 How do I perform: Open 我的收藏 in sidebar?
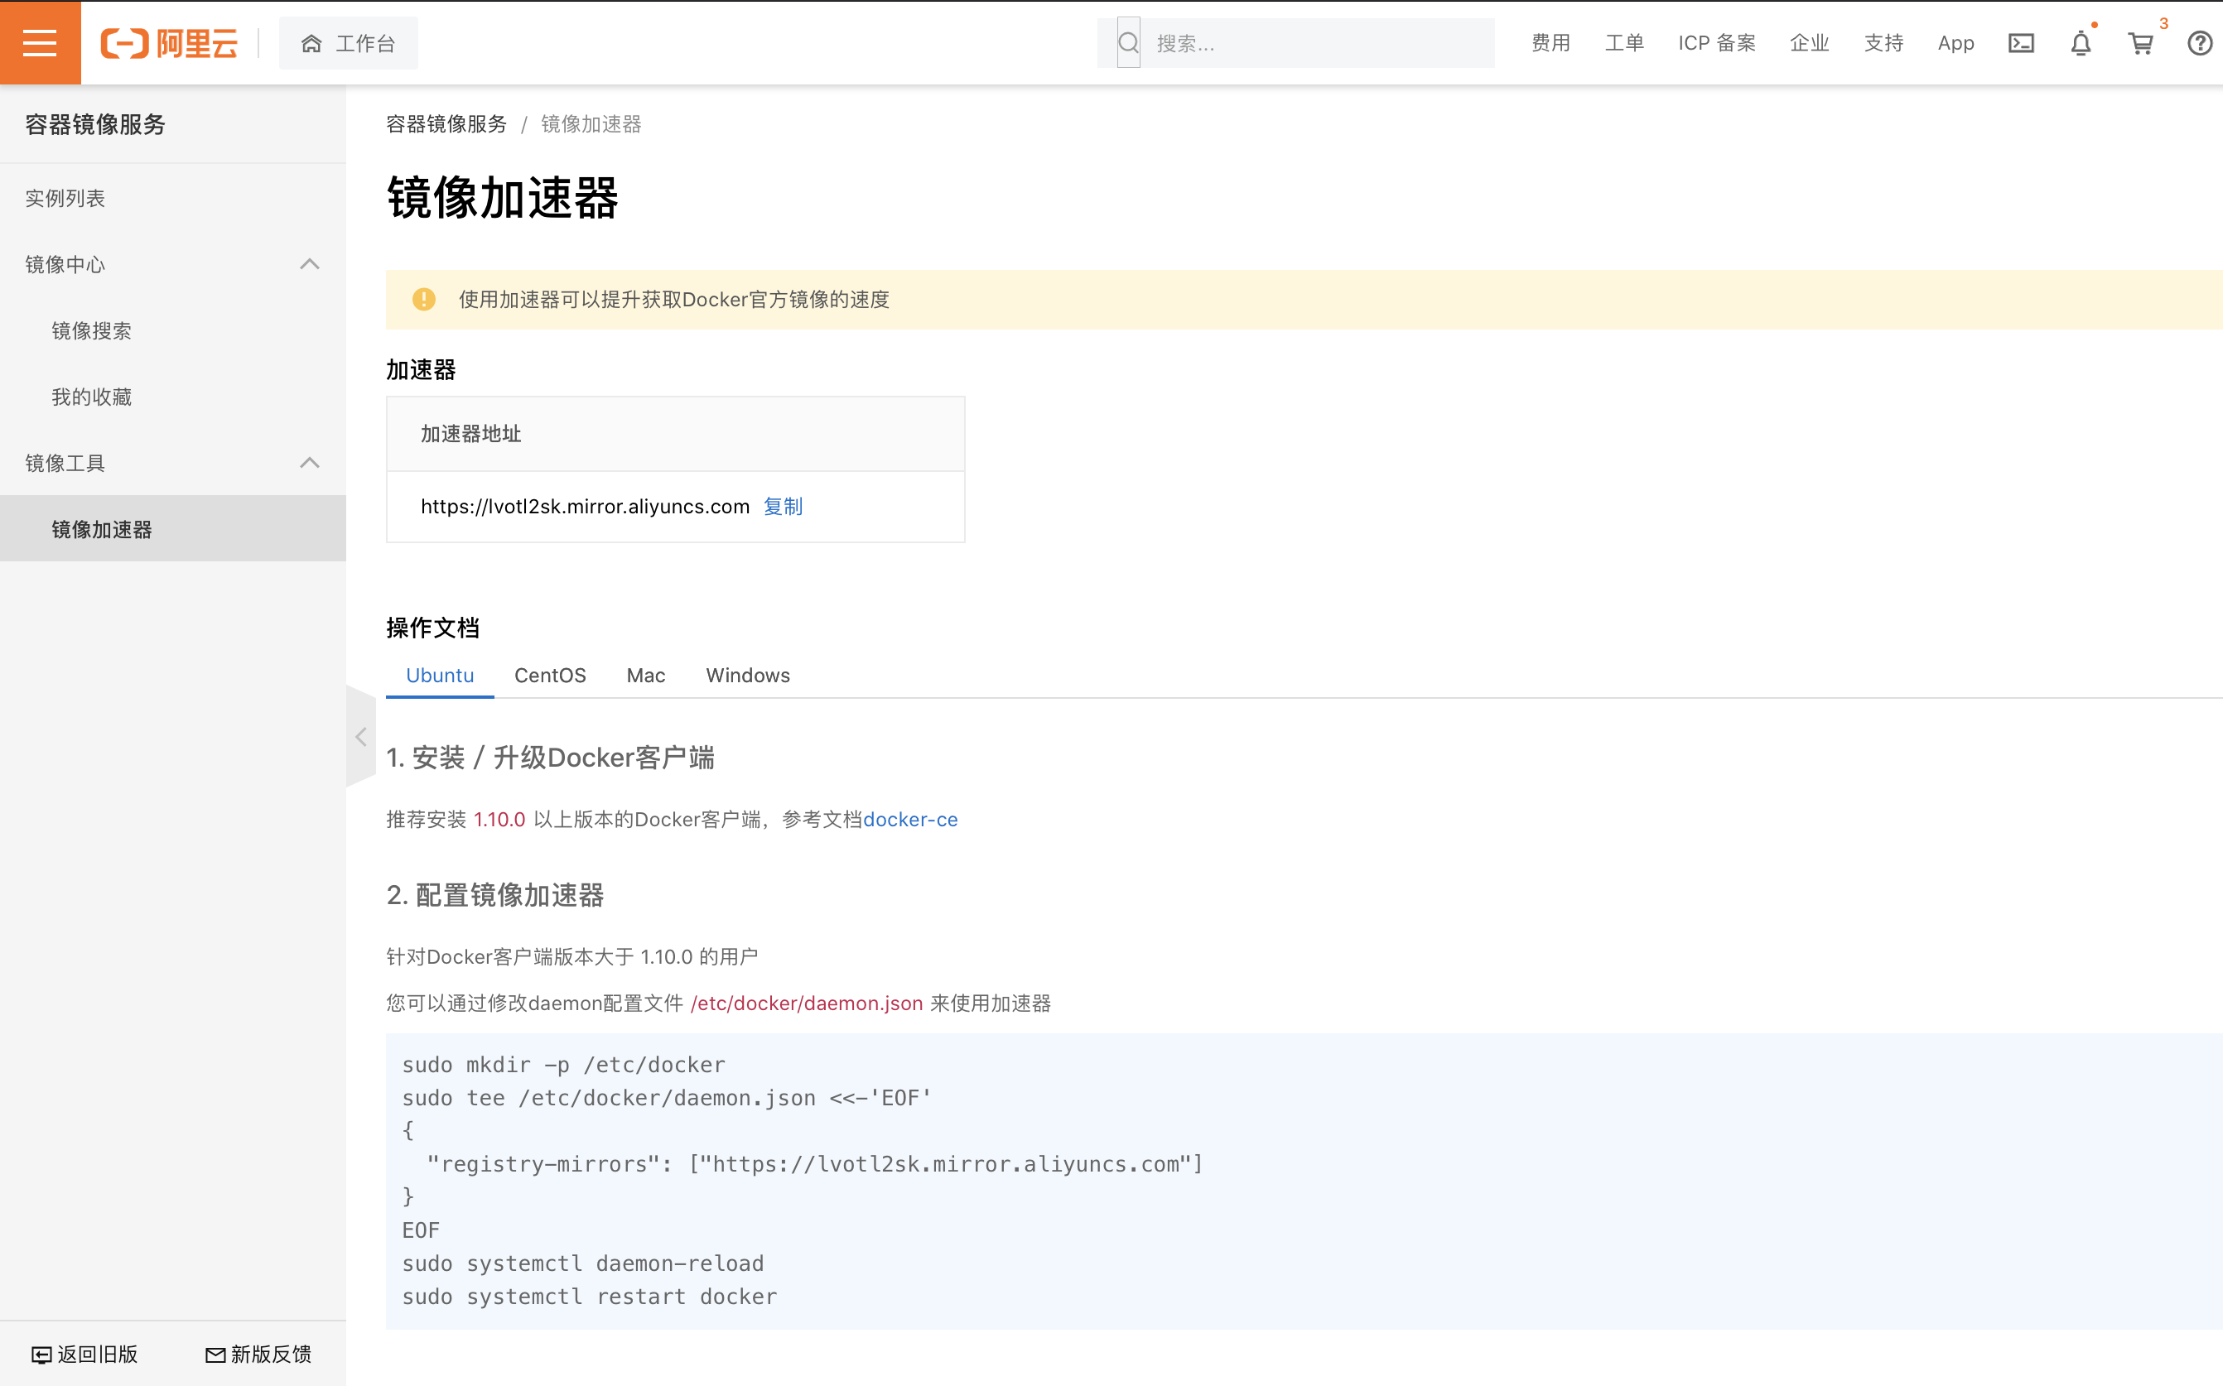click(x=92, y=397)
